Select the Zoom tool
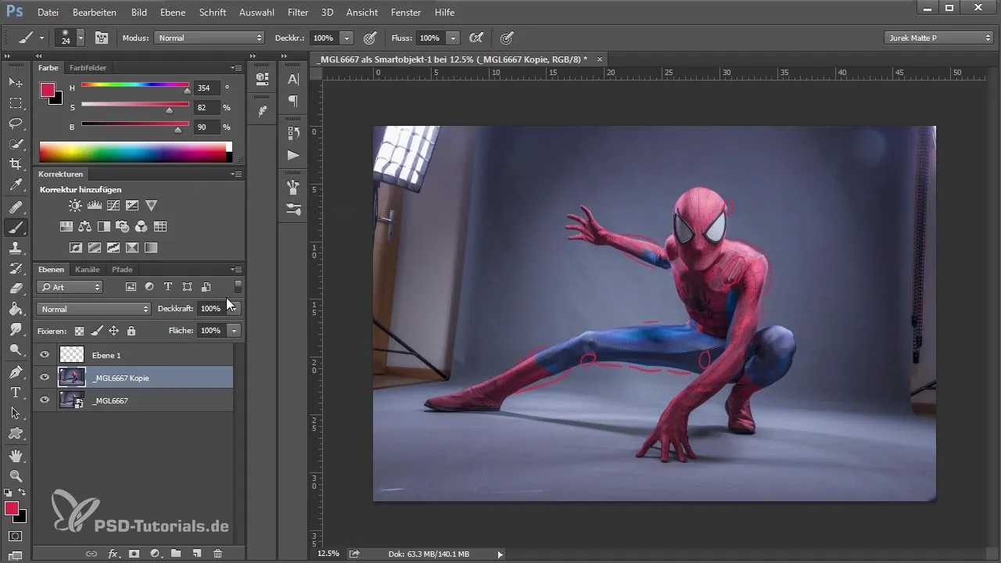The width and height of the screenshot is (1001, 563). click(x=16, y=475)
